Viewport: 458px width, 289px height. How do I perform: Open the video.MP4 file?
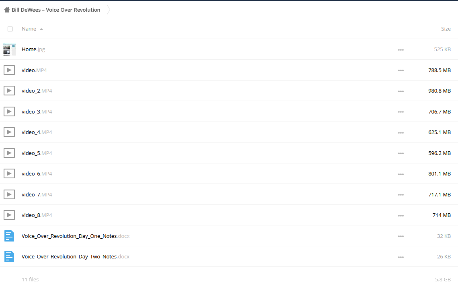point(34,70)
